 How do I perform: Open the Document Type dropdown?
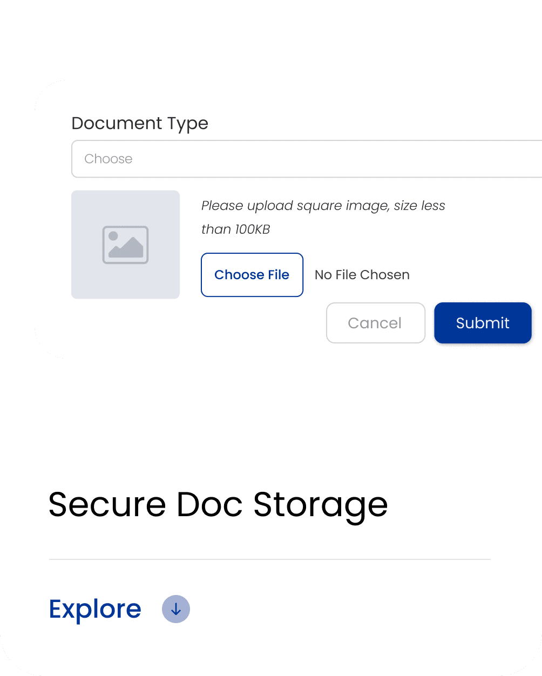click(307, 159)
